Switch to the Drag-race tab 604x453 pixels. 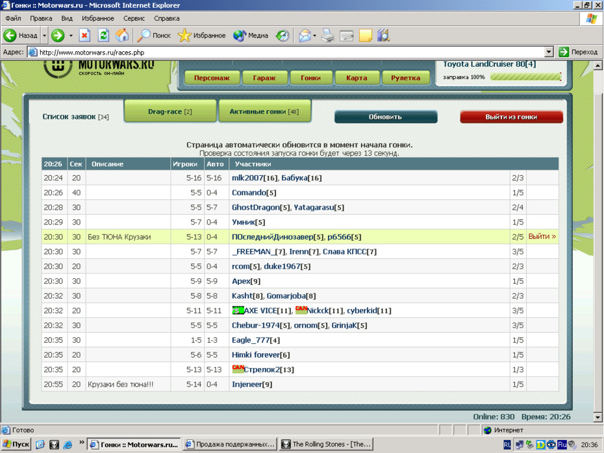point(170,112)
